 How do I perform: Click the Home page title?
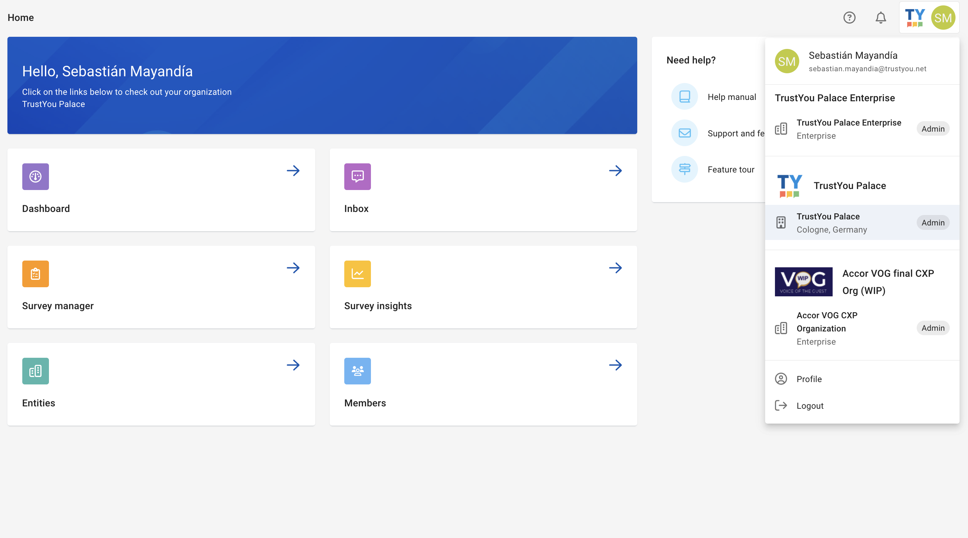click(x=21, y=18)
